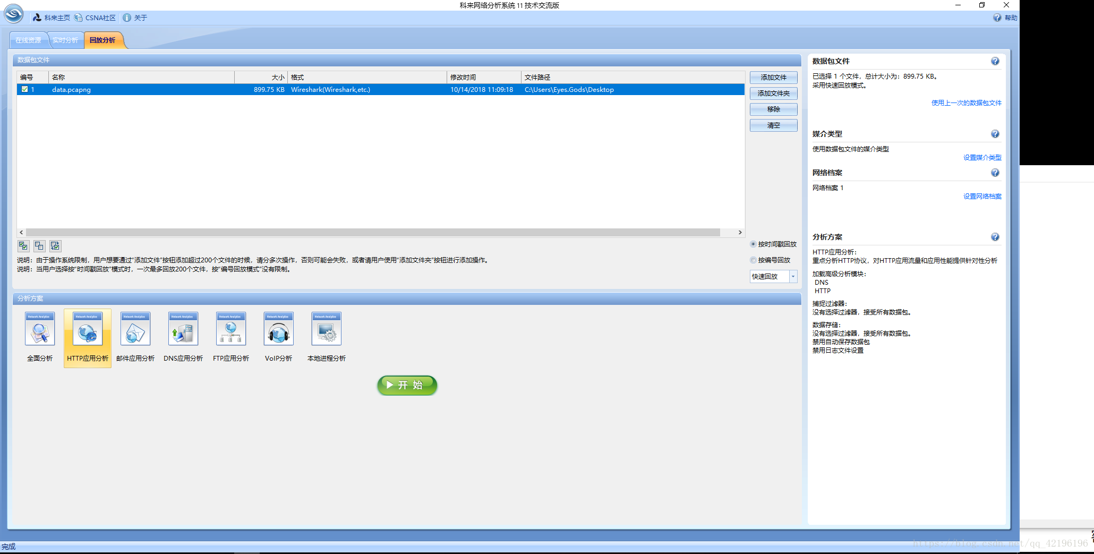Screen dimensions: 1094x554
Task: Click the select-all files icon
Action: (23, 246)
